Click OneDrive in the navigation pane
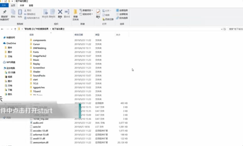This screenshot has width=243, height=146. (x=11, y=43)
